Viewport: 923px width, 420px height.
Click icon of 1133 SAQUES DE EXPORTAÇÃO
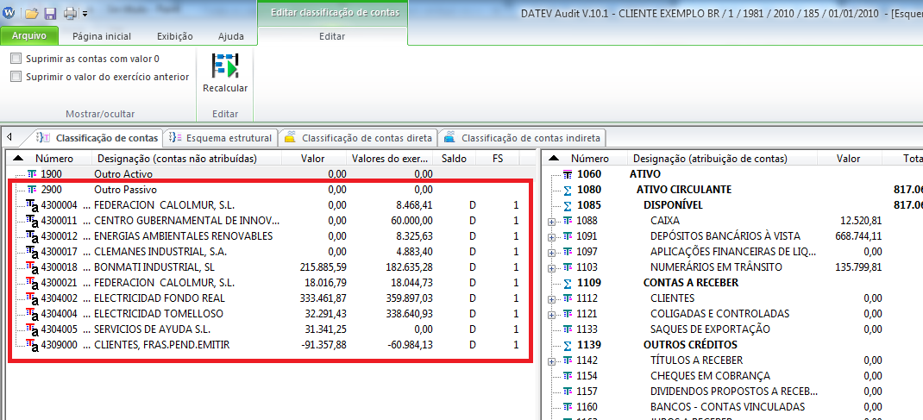pyautogui.click(x=568, y=329)
